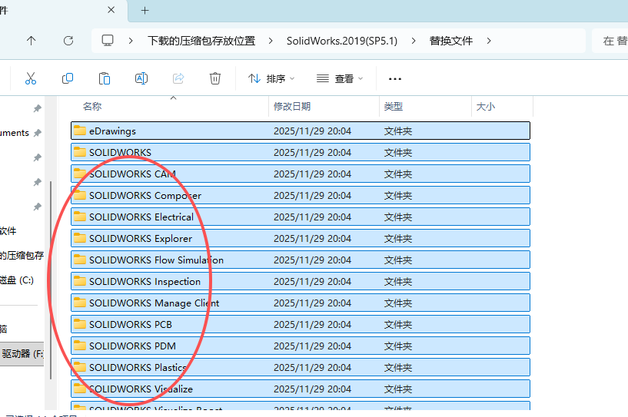
Task: Open 压缩包存 pinned folder in sidebar
Action: [22, 255]
